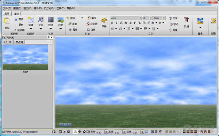The height and width of the screenshot is (136, 219).
Task: Click the Background (背景) picture icon
Action: point(200,21)
